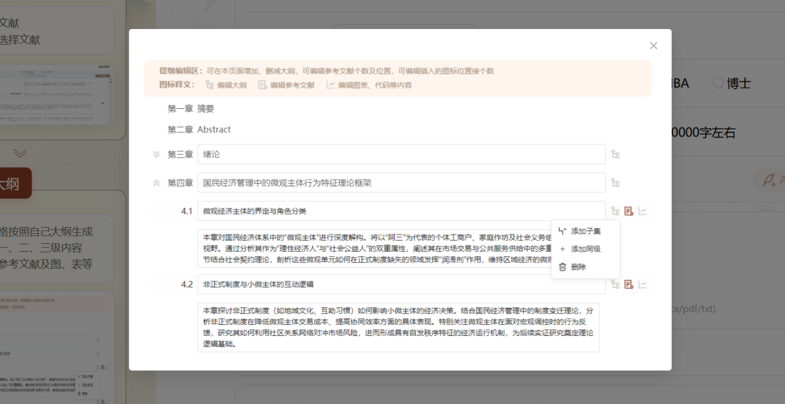The height and width of the screenshot is (404, 785).
Task: Click edit-outline icon on section 4.2 row
Action: coord(615,284)
